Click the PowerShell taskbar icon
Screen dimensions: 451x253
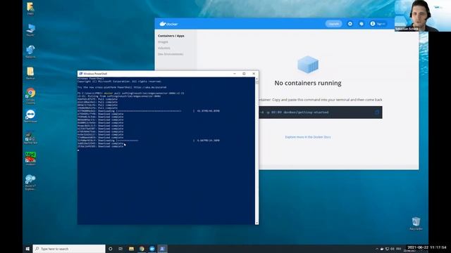(x=162, y=249)
